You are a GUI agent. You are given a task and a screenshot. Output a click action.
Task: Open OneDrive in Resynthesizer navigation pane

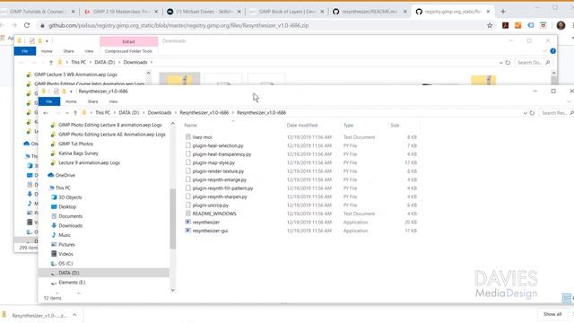pos(65,176)
